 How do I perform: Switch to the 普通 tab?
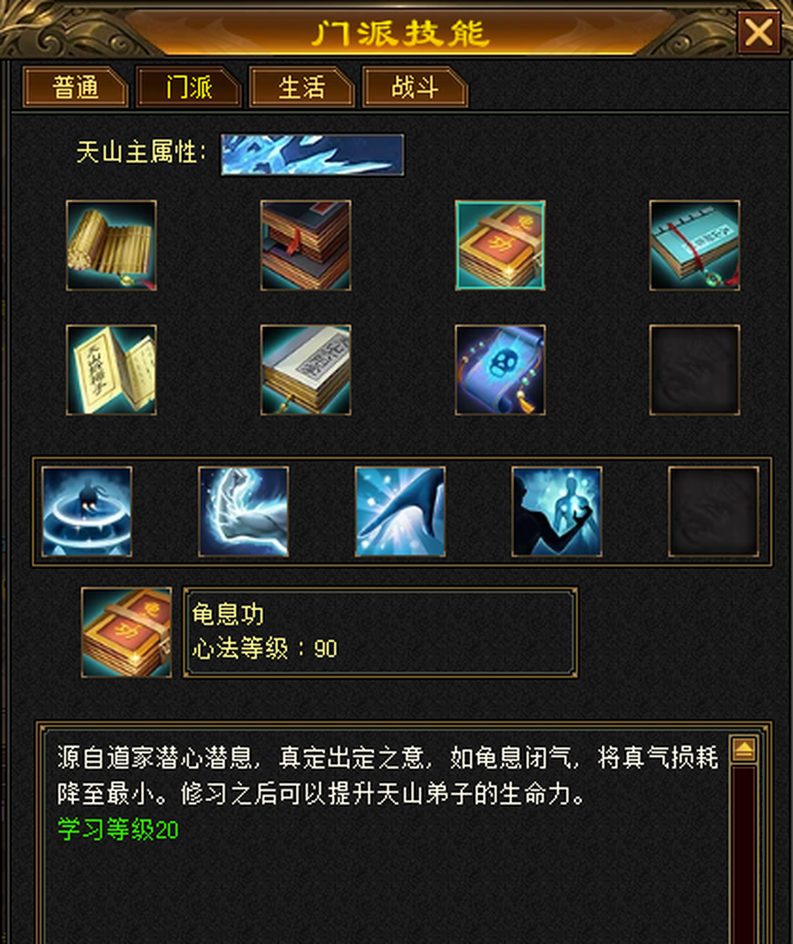click(75, 87)
